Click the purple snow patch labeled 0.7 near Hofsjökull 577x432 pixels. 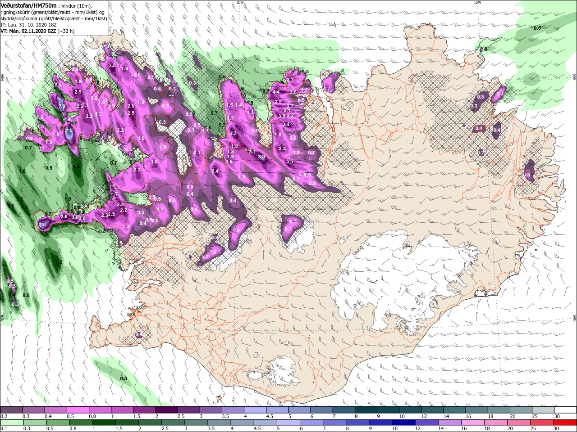292,228
